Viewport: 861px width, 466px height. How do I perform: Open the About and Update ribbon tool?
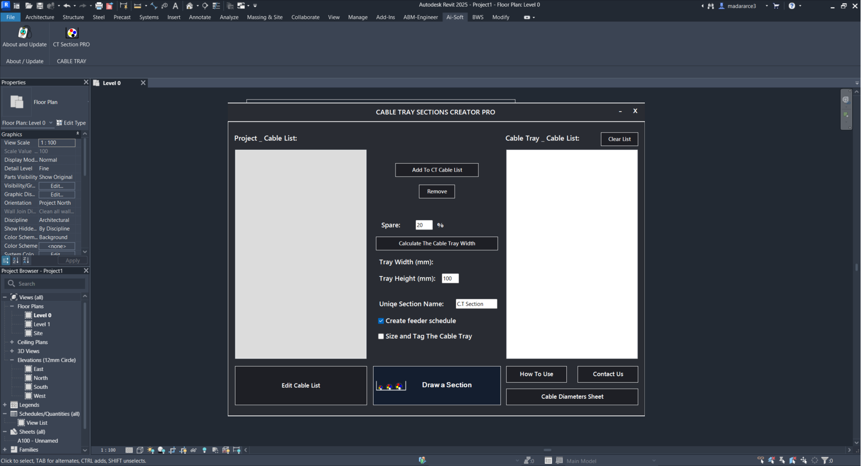pos(24,36)
